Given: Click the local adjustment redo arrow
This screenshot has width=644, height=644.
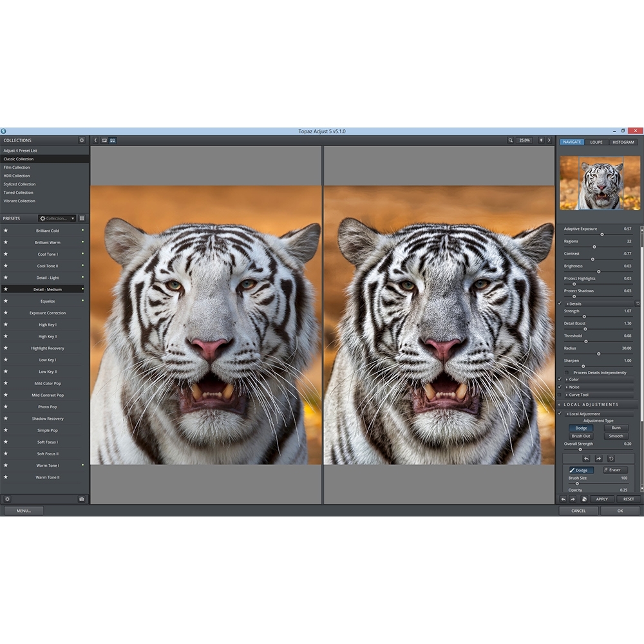Looking at the screenshot, I should point(598,459).
